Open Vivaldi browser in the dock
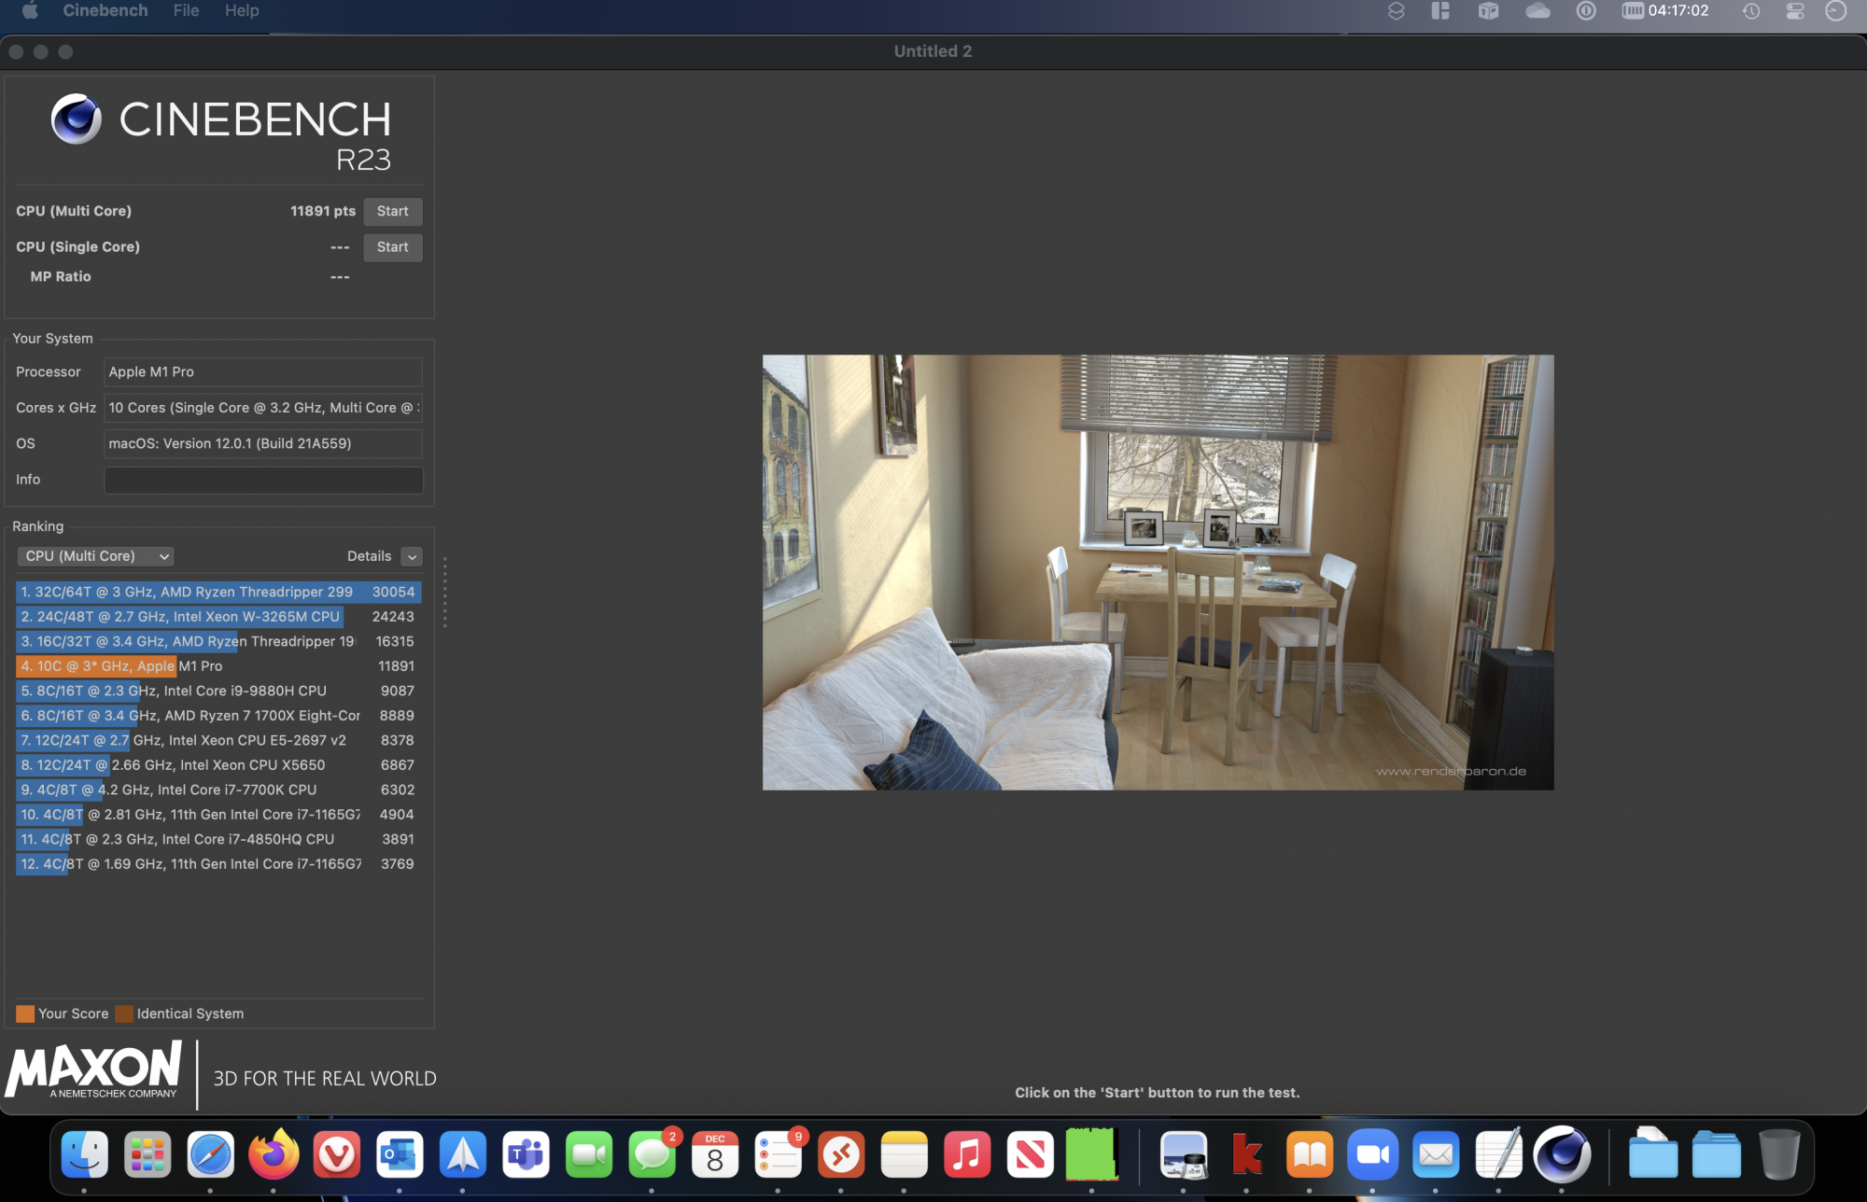This screenshot has height=1202, width=1867. coord(337,1154)
